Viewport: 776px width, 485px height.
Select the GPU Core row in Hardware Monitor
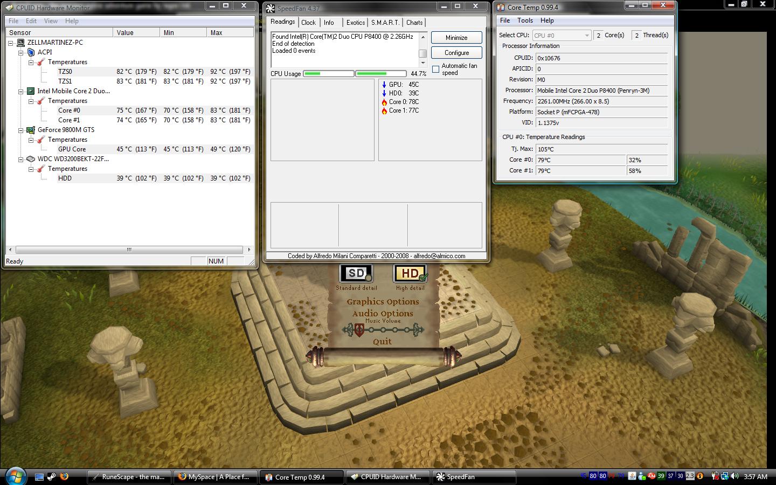pos(155,149)
